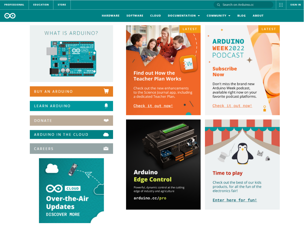Switch to the Store tab
Viewport: 305px width, 225px height.
pyautogui.click(x=62, y=5)
